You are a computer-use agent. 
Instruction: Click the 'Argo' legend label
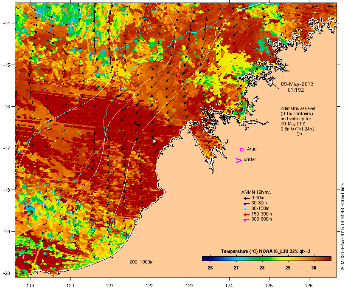[x=252, y=149]
